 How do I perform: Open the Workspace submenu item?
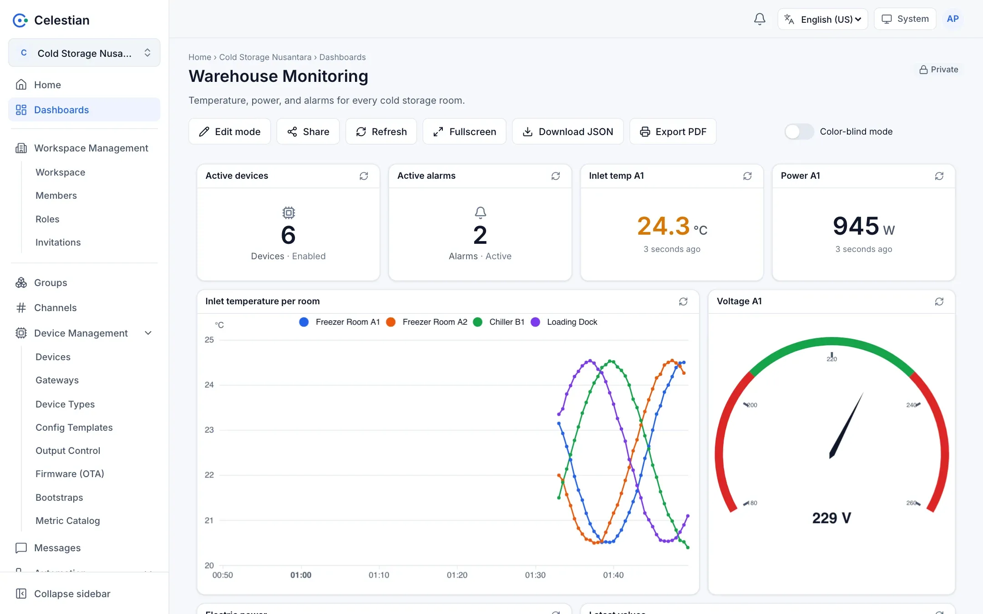point(61,172)
